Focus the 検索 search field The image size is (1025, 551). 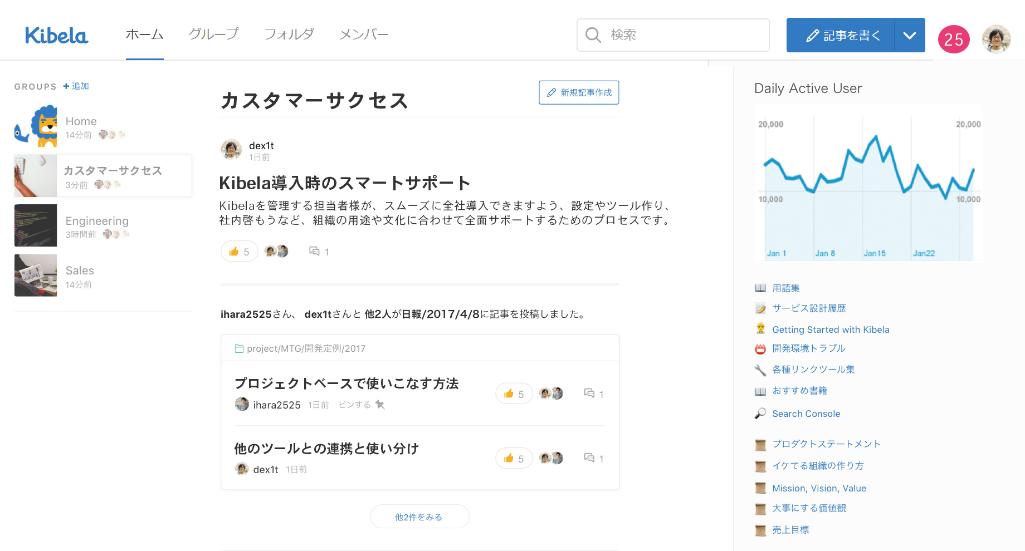pyautogui.click(x=673, y=35)
